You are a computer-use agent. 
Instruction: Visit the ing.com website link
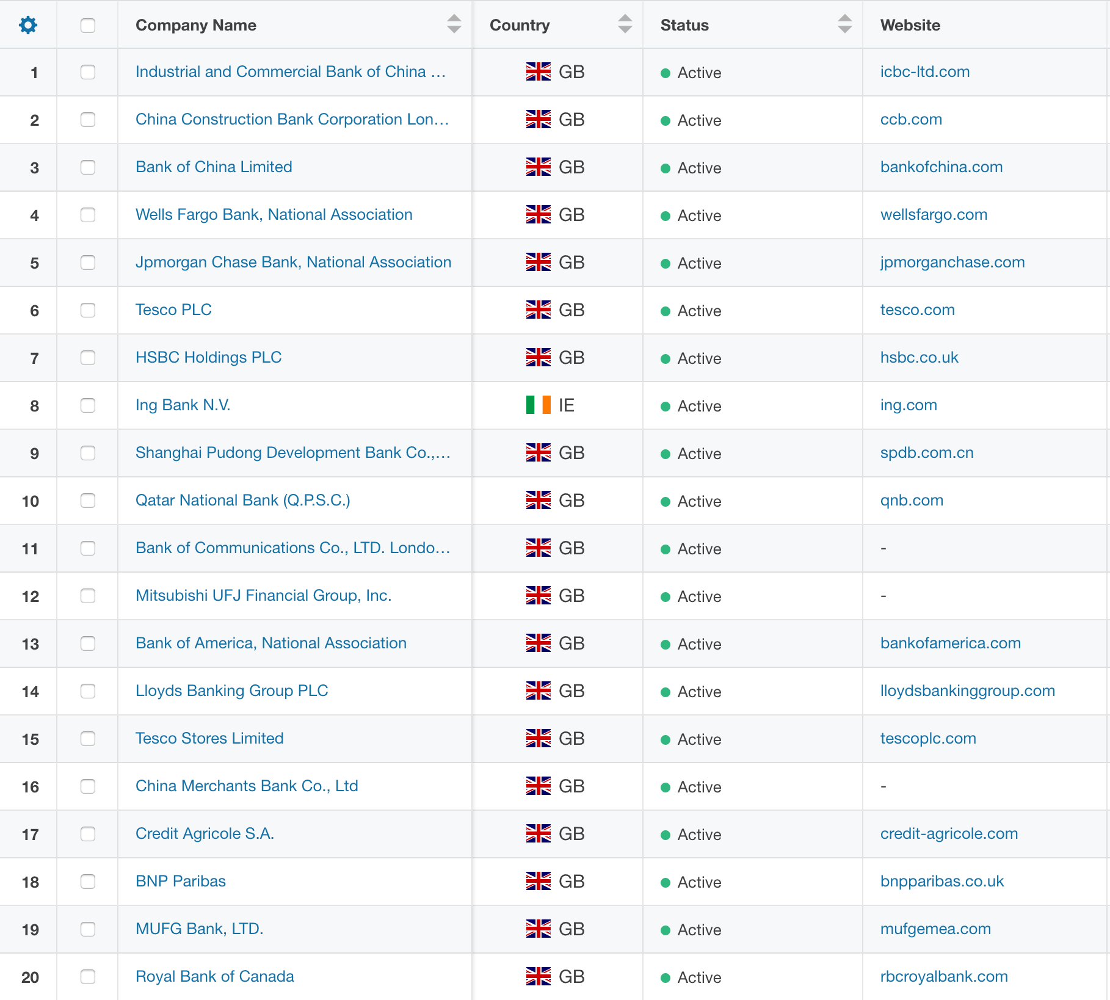[909, 405]
